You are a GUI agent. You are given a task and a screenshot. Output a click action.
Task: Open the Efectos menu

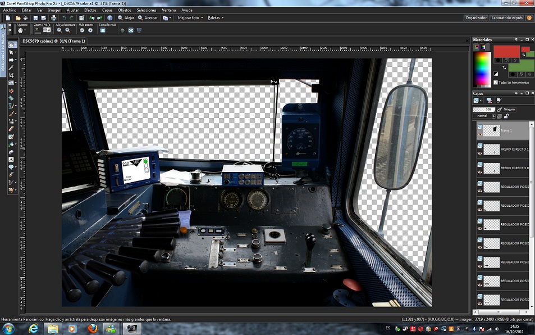(90, 10)
